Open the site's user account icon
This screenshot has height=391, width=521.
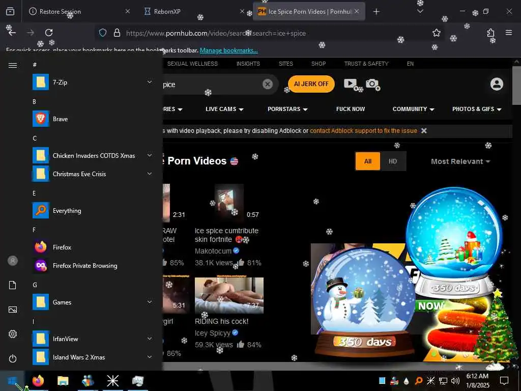click(497, 84)
